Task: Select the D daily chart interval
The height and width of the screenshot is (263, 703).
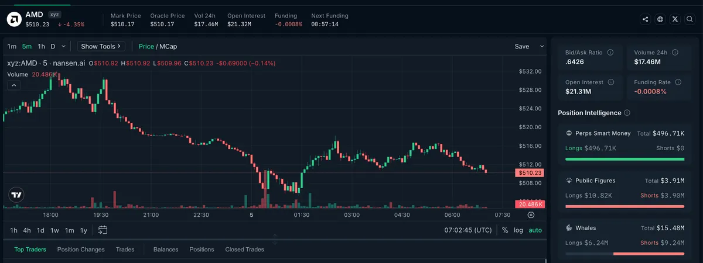Action: [53, 46]
